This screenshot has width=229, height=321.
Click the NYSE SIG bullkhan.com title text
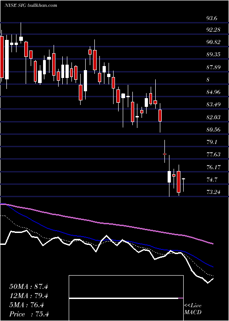click(x=31, y=6)
